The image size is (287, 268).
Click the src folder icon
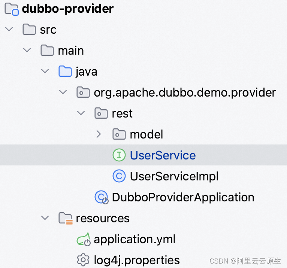pyautogui.click(x=29, y=29)
